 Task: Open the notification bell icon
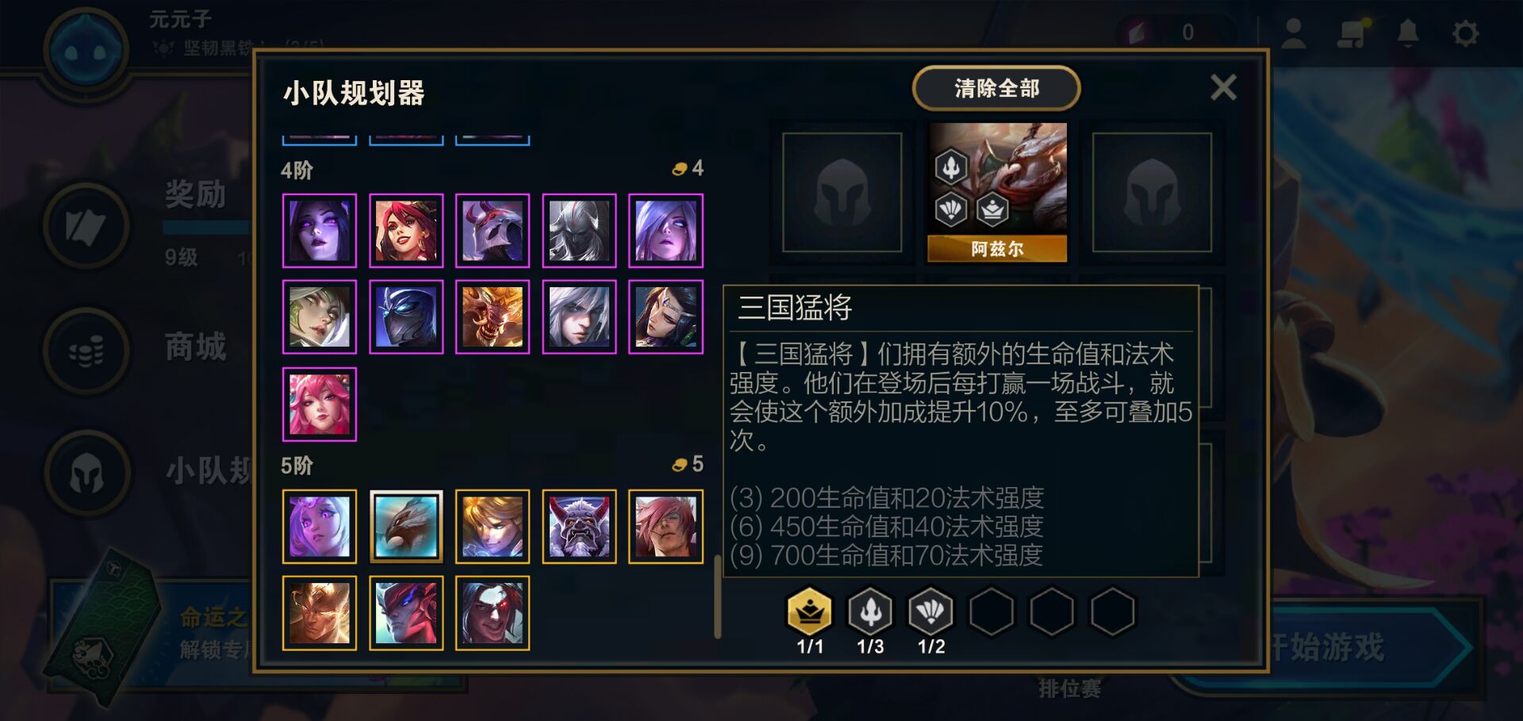[x=1408, y=33]
